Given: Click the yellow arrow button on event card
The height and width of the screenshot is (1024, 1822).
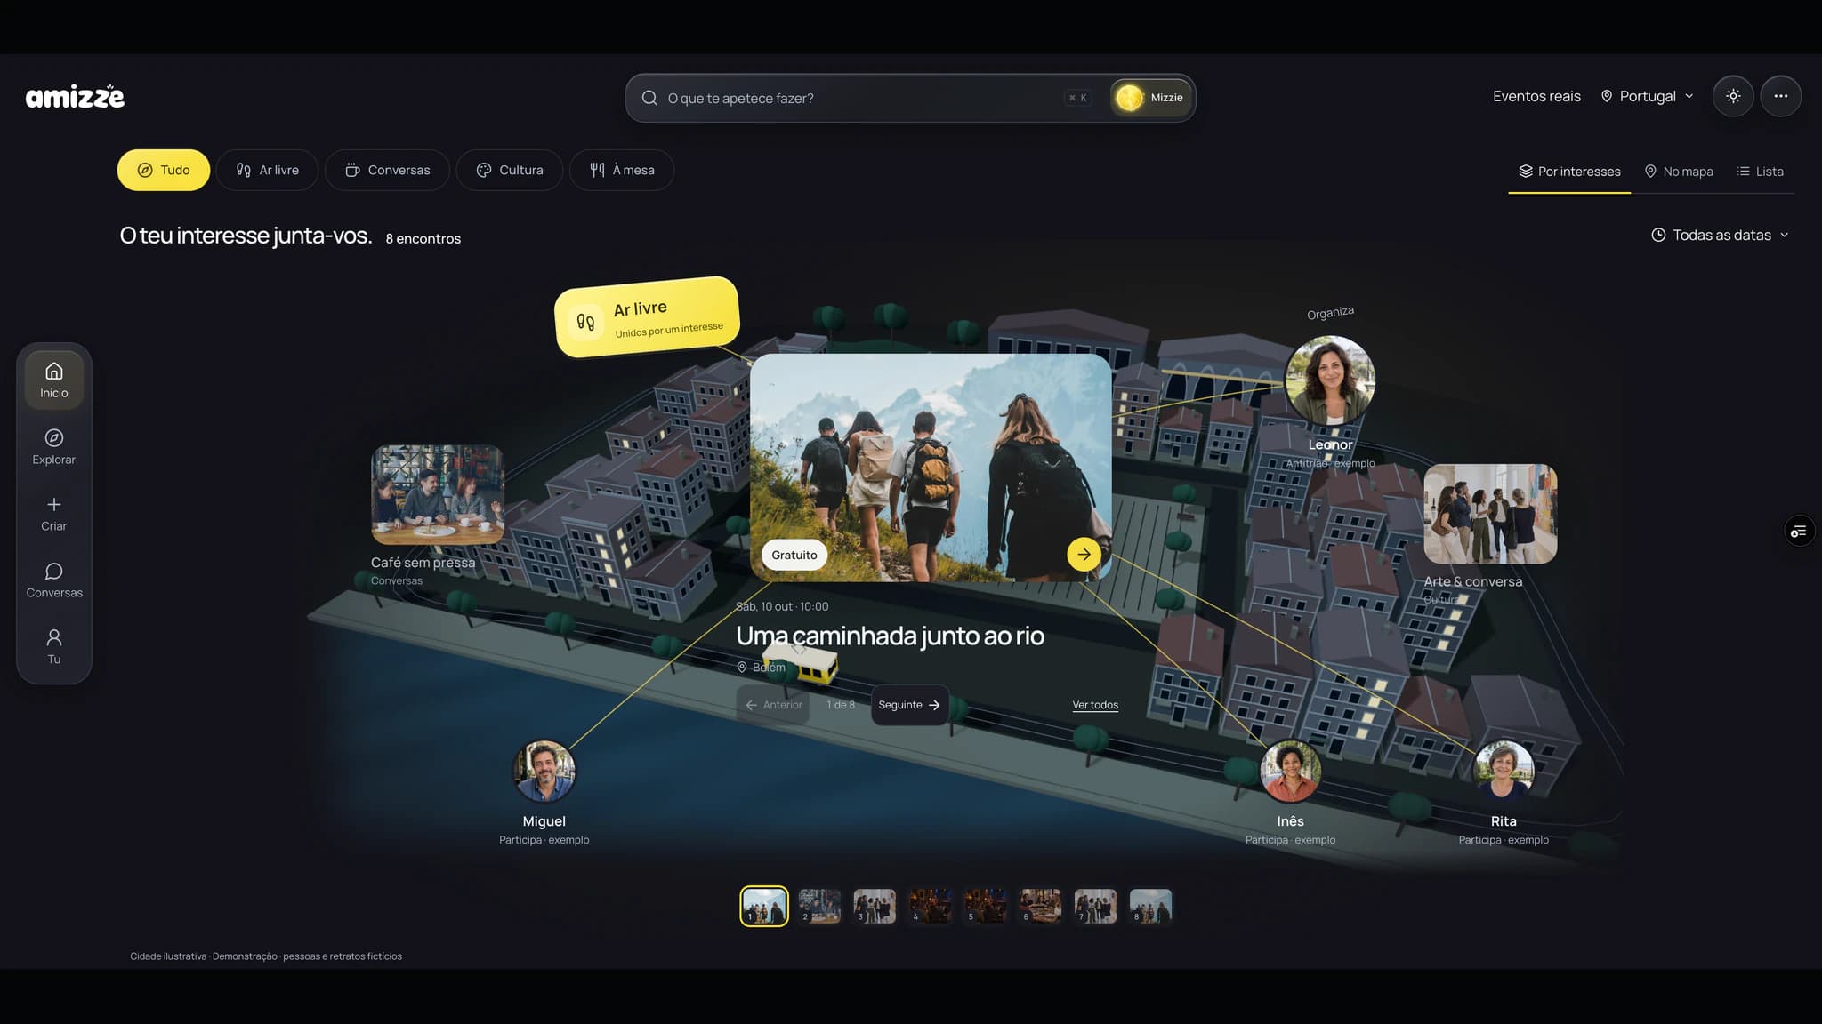Looking at the screenshot, I should point(1084,555).
